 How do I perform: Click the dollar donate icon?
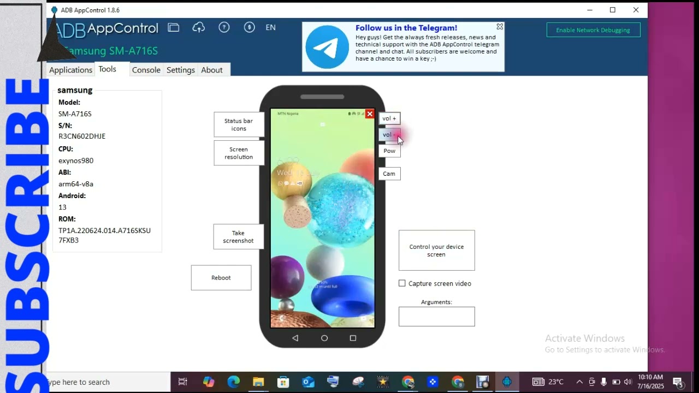point(250,27)
